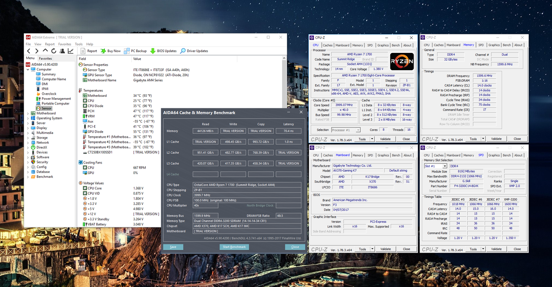
Task: Click the Ryzen logo in CPU-Z
Action: click(x=401, y=62)
